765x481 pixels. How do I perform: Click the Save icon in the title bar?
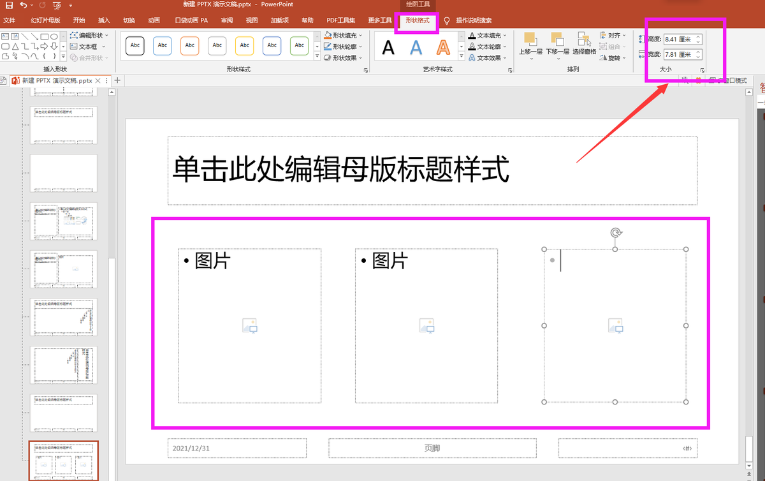tap(8, 5)
